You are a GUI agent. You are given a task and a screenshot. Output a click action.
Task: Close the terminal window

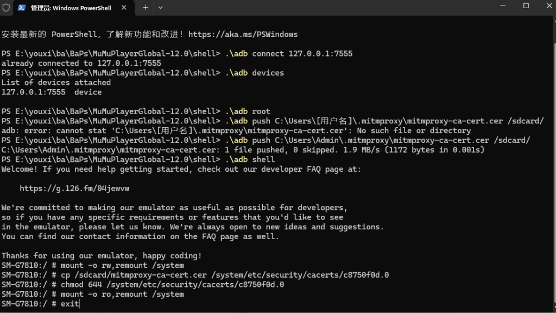click(549, 5)
